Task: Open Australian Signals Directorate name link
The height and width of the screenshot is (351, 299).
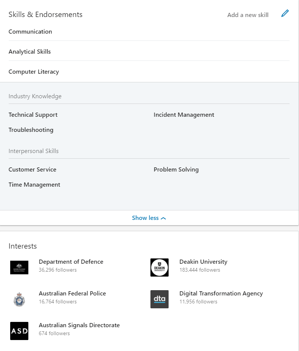Action: point(79,325)
